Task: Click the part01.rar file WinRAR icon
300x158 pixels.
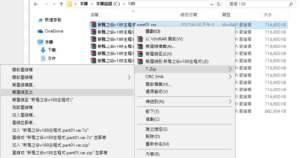Action: [x=93, y=25]
